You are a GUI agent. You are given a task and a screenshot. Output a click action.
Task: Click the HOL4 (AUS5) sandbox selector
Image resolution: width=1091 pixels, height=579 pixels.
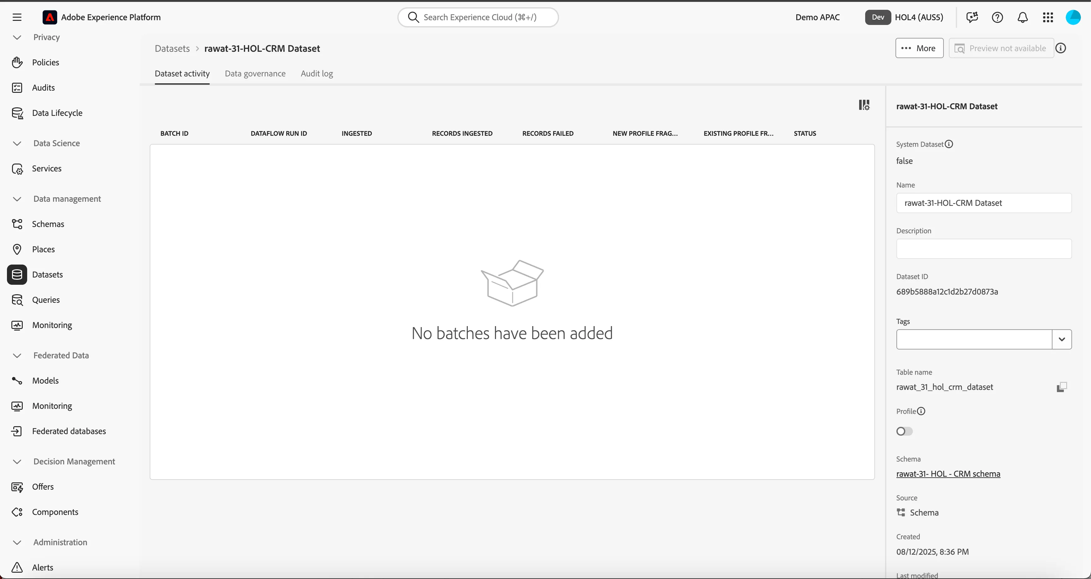pos(905,17)
